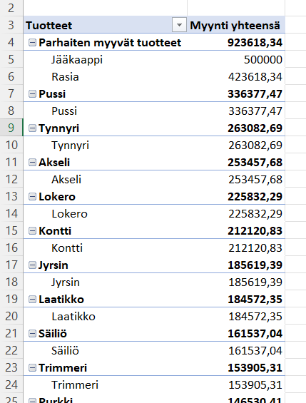Collapse the Laatikko group

32,300
